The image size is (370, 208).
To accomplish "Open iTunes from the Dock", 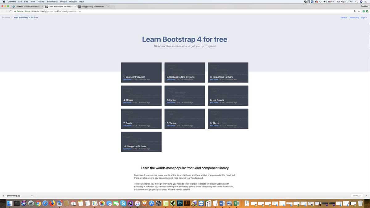I will point(138,203).
